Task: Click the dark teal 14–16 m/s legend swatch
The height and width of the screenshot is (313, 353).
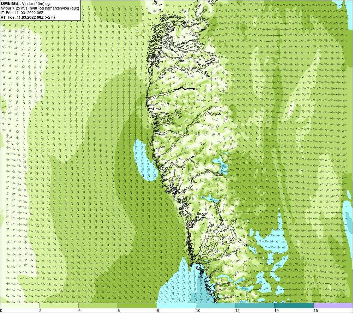Action: click(294, 305)
